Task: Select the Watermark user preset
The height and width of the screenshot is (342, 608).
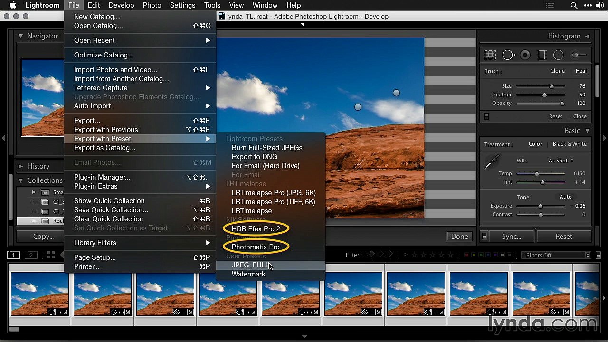Action: [x=271, y=274]
